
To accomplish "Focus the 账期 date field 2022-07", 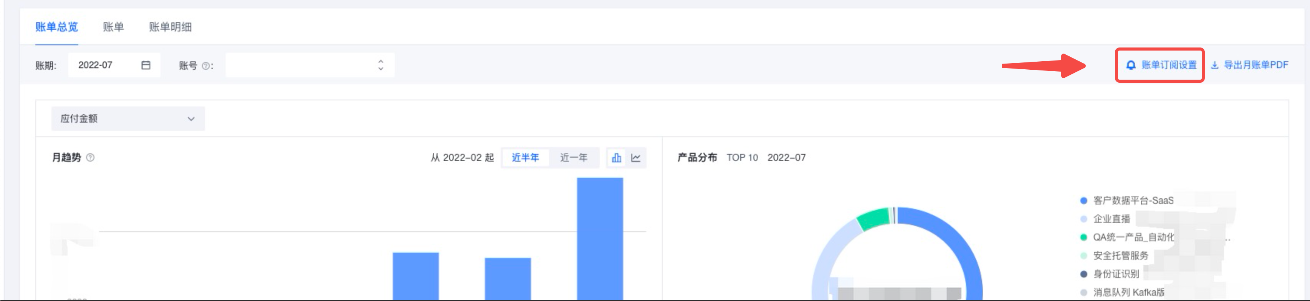I will 114,65.
